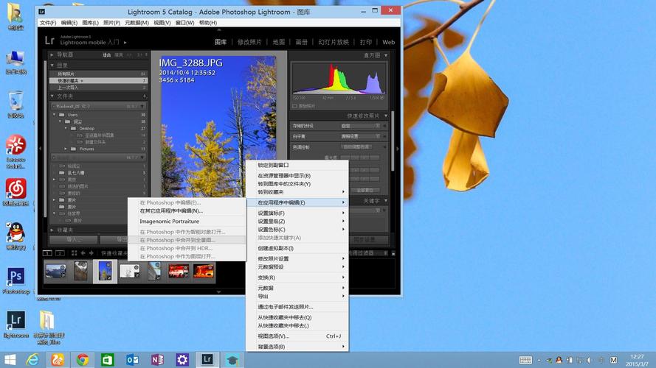The image size is (656, 368).
Task: Switch to the 地图 module
Action: pos(279,42)
